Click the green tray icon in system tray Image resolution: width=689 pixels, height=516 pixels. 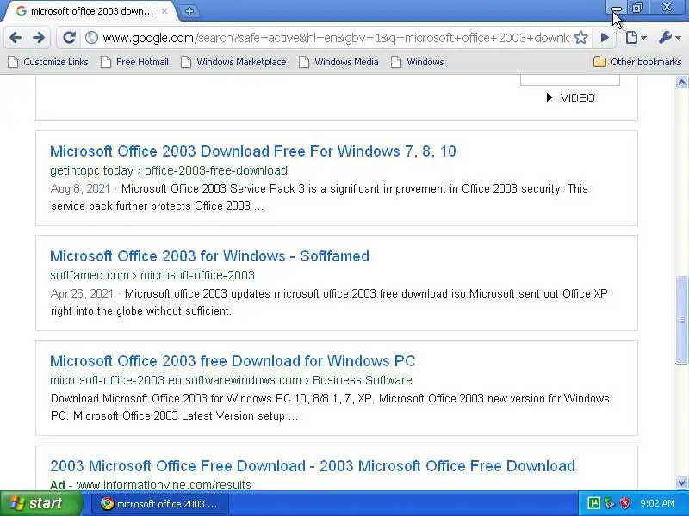tap(593, 503)
